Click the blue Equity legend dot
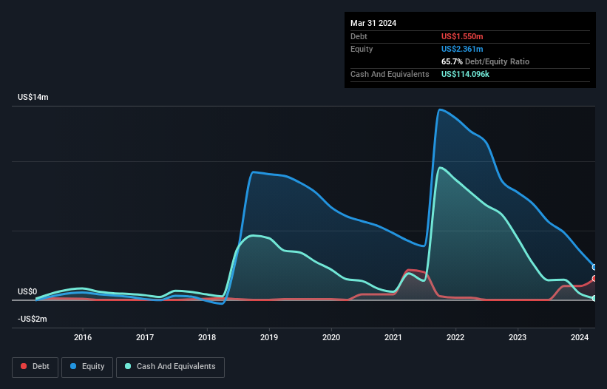Viewport: 607px width, 389px height. (73, 366)
